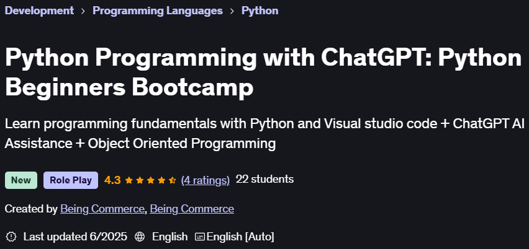This screenshot has height=249, width=529.
Task: Click the half-filled fifth rating star
Action: [x=173, y=180]
